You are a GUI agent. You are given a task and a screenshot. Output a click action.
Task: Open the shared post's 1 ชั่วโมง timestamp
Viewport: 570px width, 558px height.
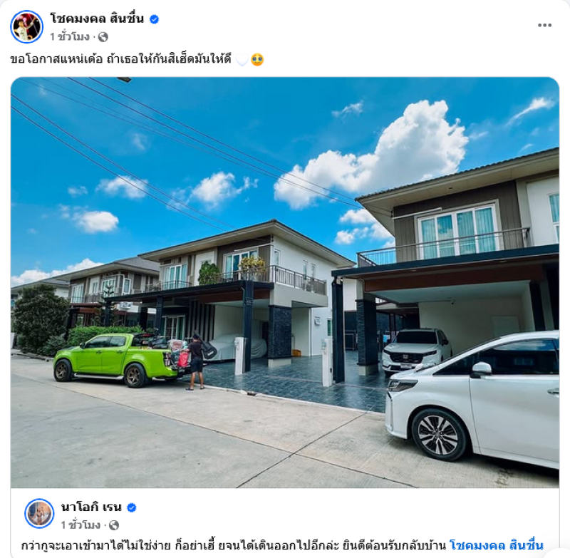tap(81, 525)
